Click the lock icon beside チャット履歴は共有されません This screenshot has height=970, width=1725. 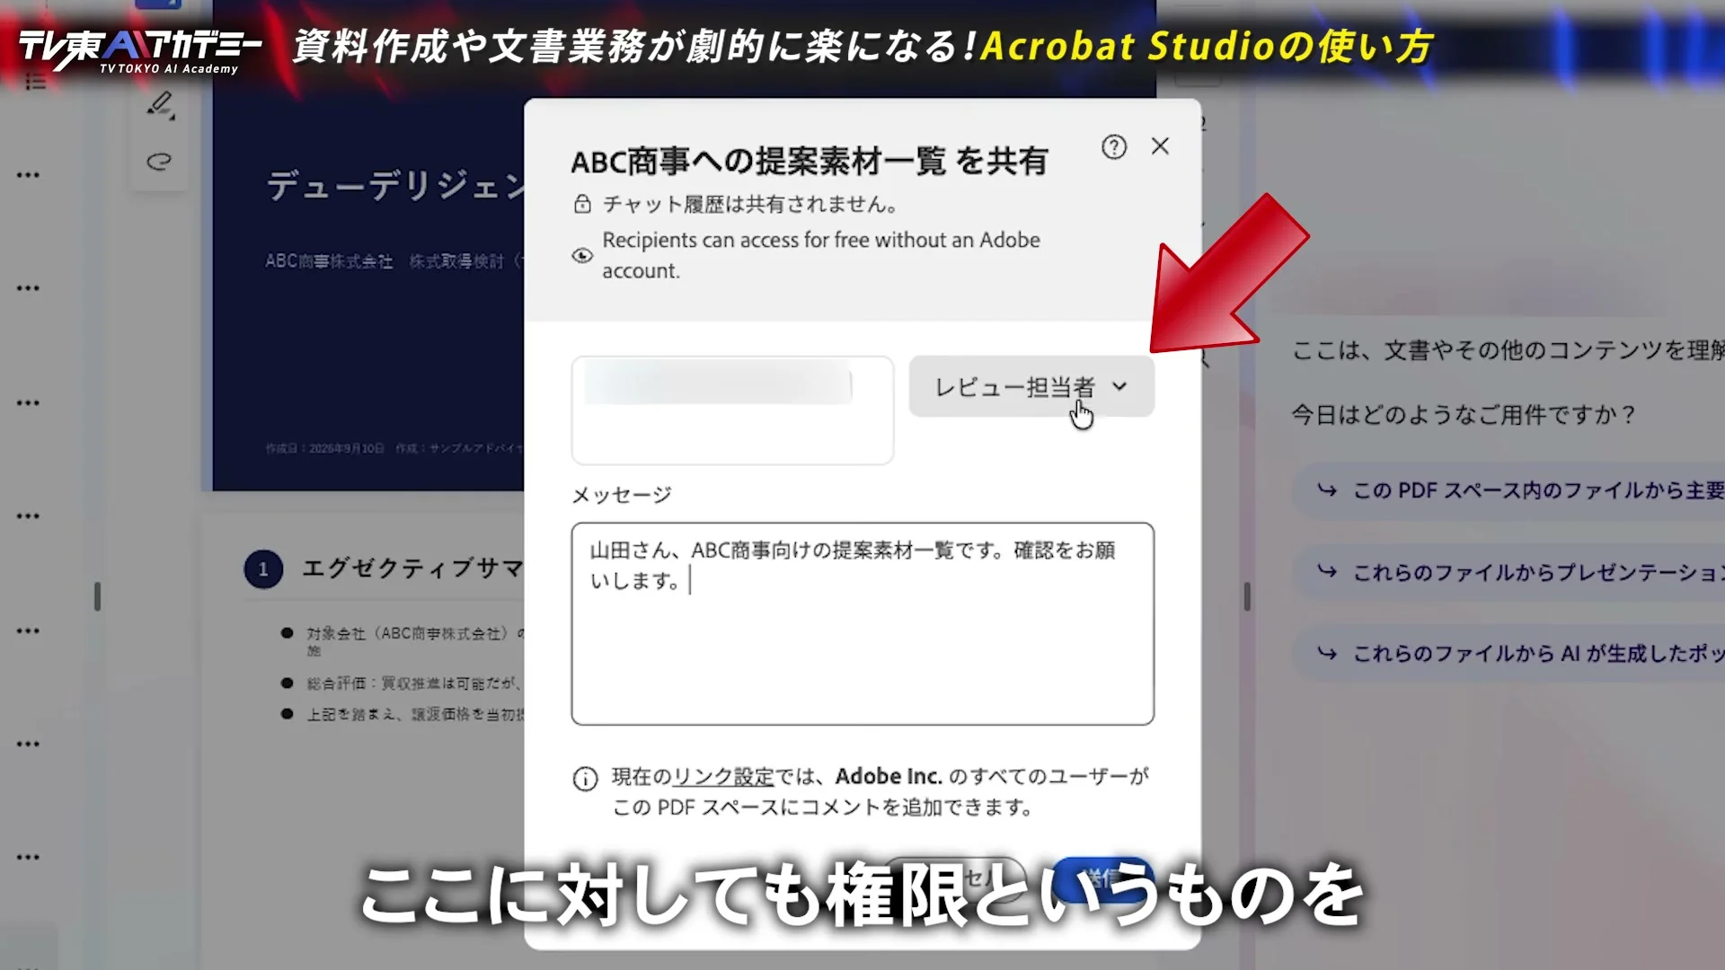pyautogui.click(x=582, y=204)
